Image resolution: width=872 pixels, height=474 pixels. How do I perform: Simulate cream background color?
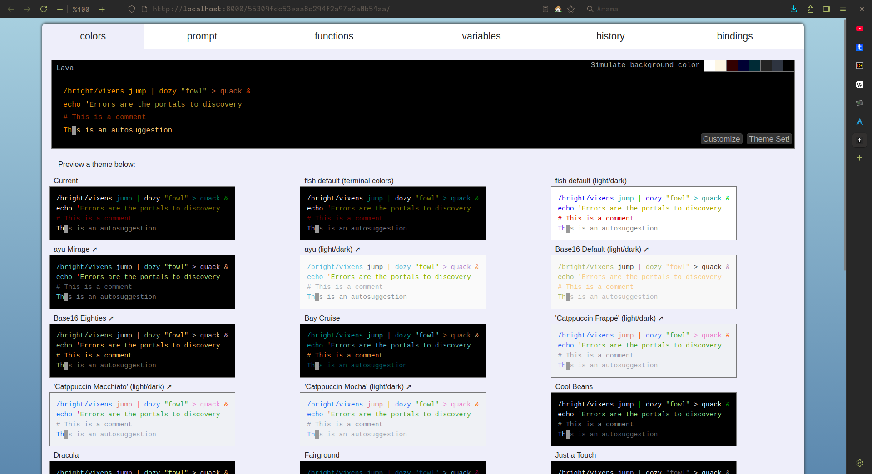(721, 66)
